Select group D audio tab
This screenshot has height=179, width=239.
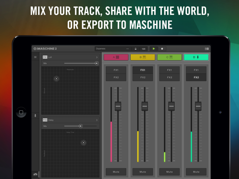(x=196, y=57)
